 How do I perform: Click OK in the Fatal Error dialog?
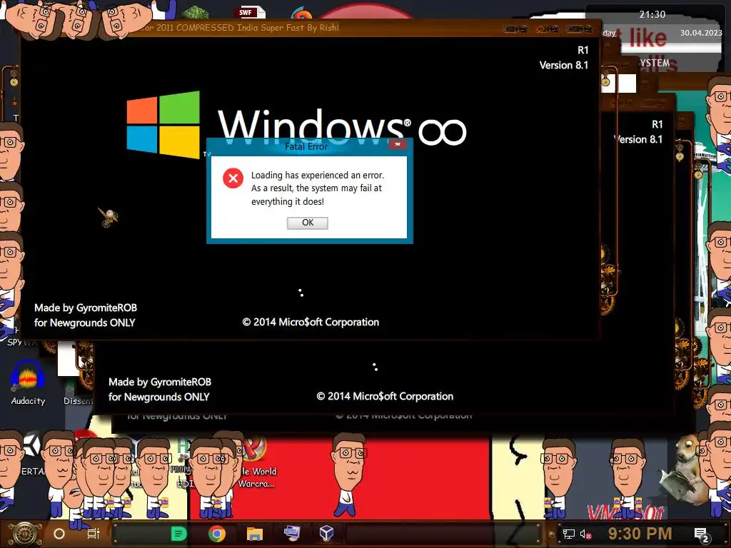click(307, 223)
